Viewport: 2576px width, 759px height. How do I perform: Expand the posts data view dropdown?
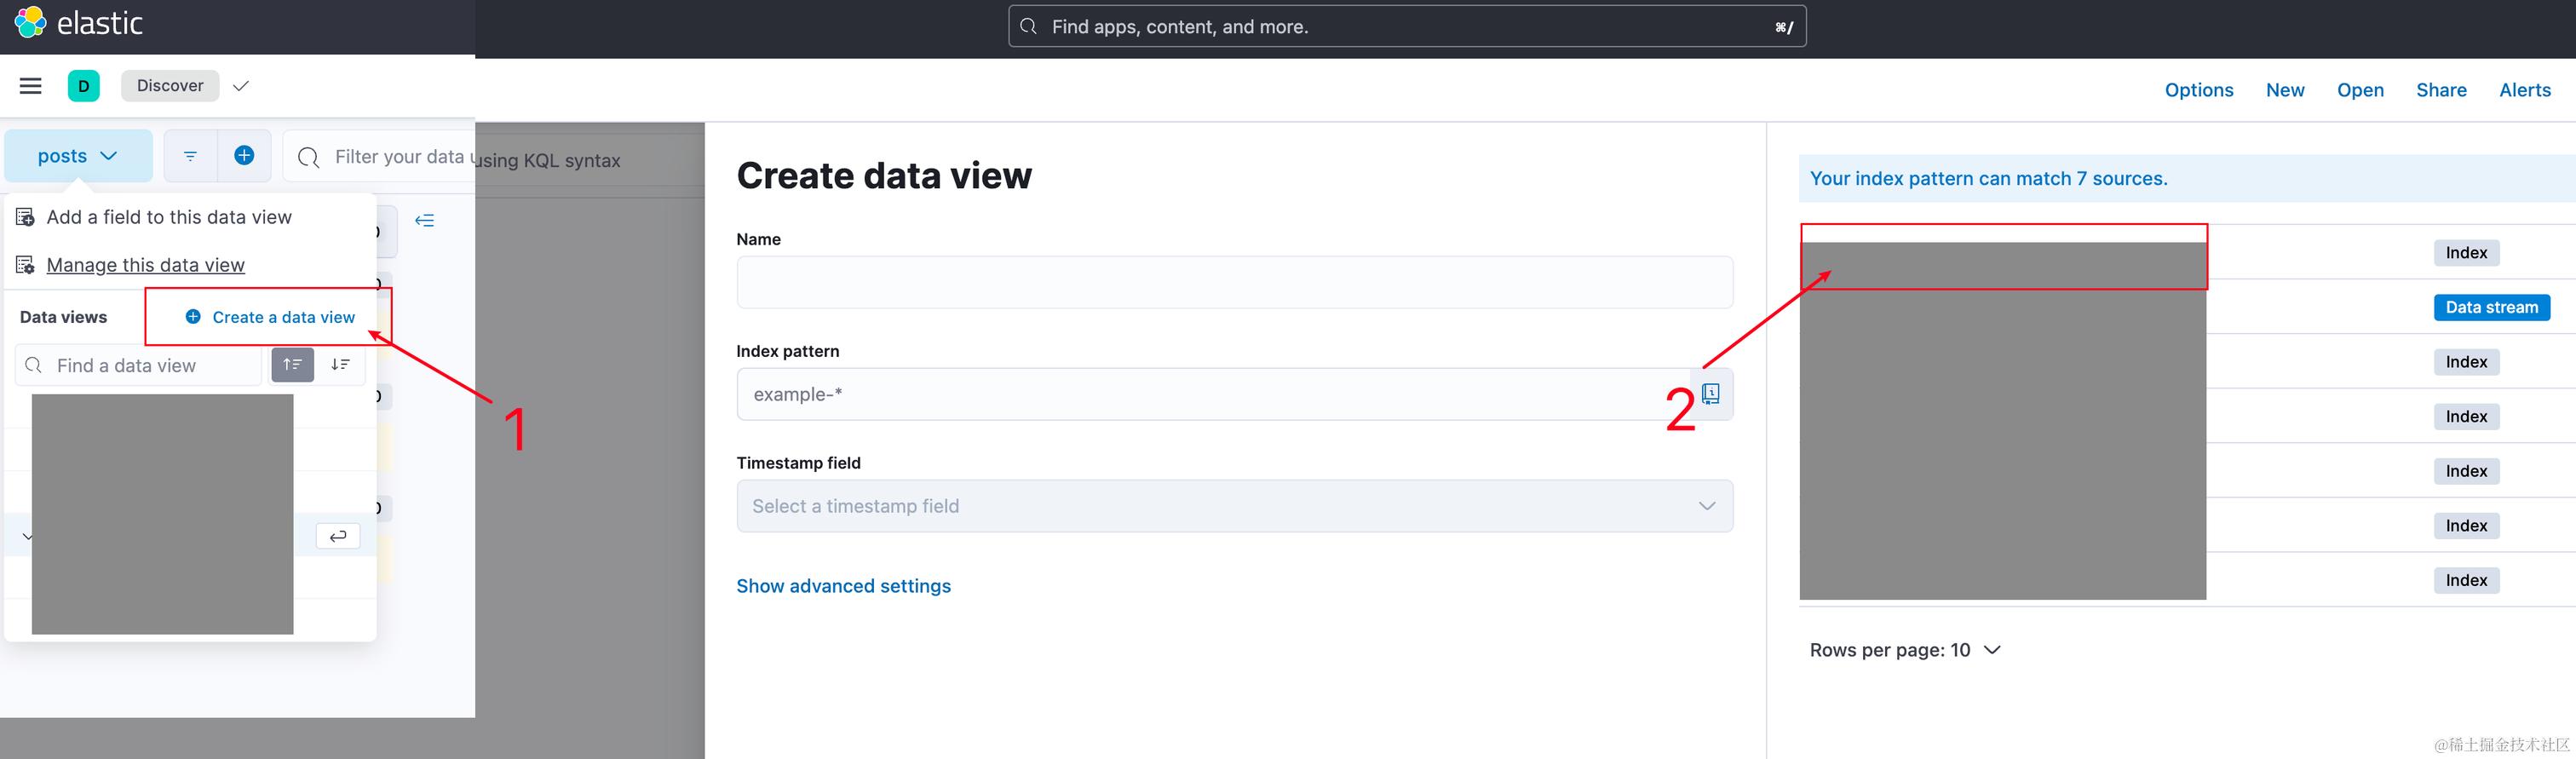pos(78,156)
